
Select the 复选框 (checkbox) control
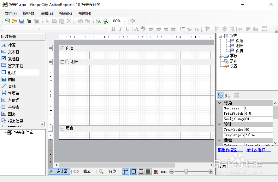pyautogui.click(x=14, y=58)
